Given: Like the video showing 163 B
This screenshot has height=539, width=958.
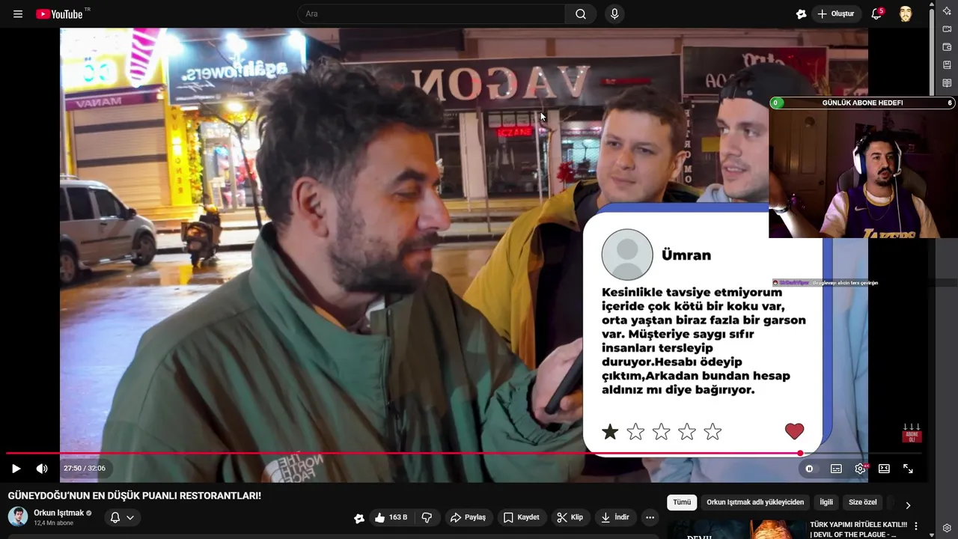Looking at the screenshot, I should 391,517.
